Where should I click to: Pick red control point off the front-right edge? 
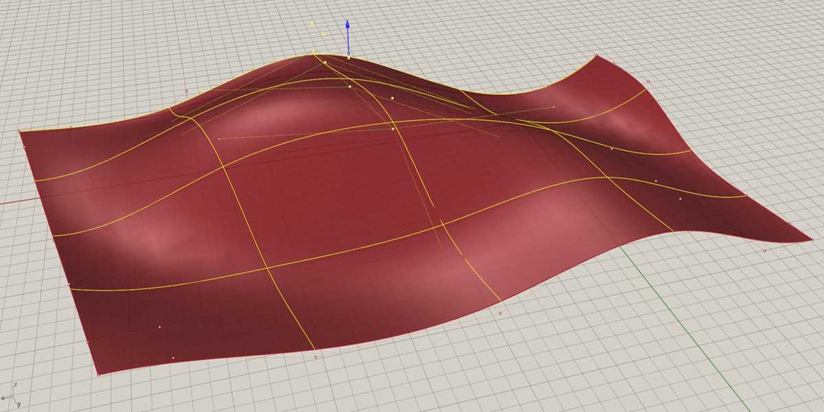pyautogui.click(x=500, y=313)
